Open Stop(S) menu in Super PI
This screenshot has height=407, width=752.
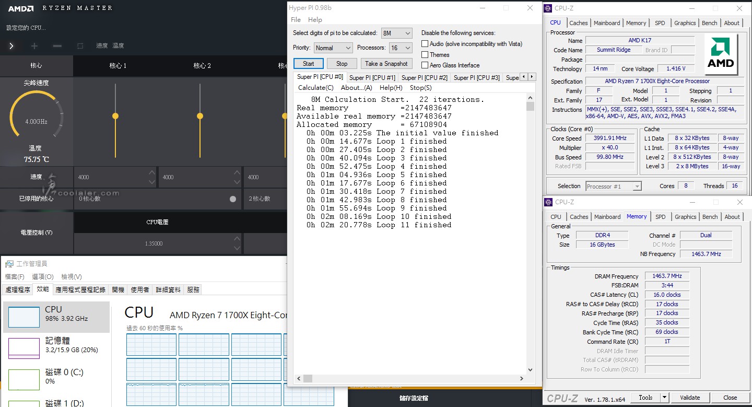point(420,88)
